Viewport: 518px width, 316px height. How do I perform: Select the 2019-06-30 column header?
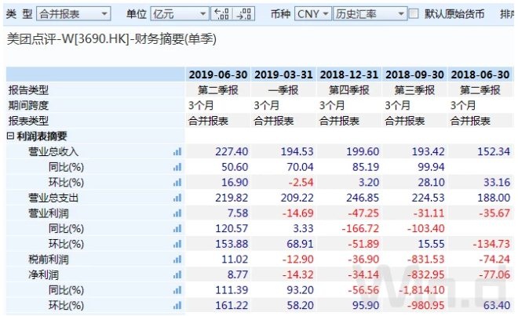pyautogui.click(x=218, y=74)
